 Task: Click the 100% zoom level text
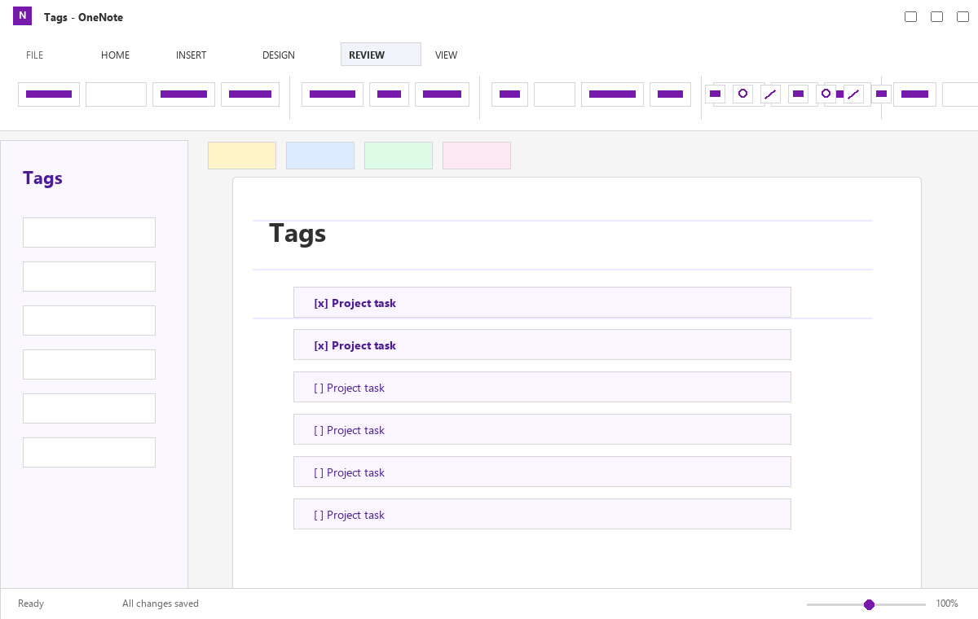click(947, 604)
